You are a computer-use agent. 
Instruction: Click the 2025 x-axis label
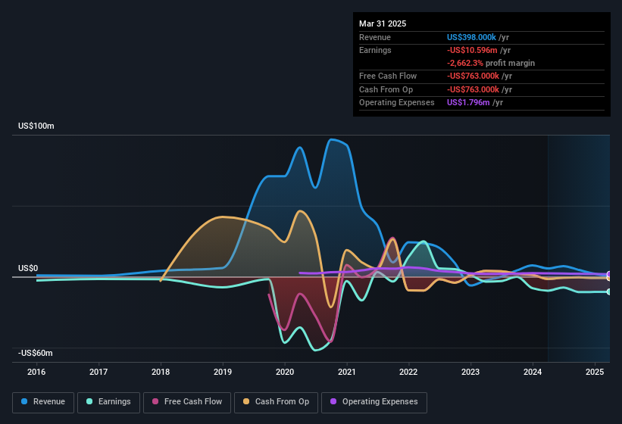click(595, 372)
